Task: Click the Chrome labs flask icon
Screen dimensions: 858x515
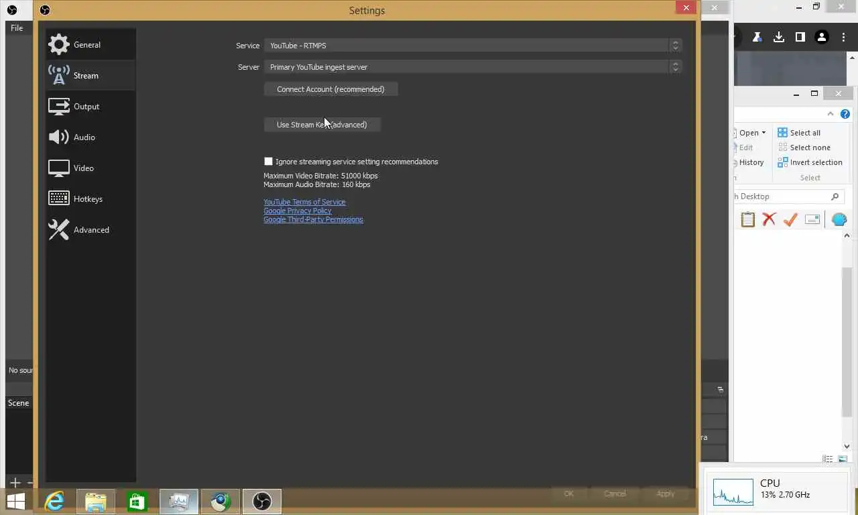Action: tap(757, 38)
